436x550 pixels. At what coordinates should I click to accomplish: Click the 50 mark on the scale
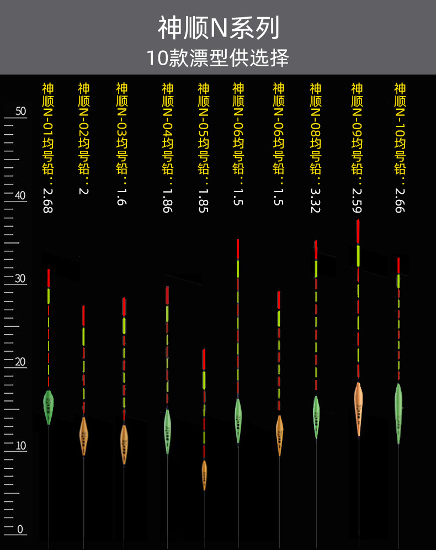[20, 111]
